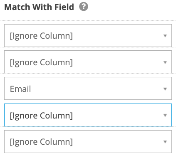Screen dimensions: 176x163
Task: Click arrow of the last Ignore Column dropdown
Action: coord(165,142)
